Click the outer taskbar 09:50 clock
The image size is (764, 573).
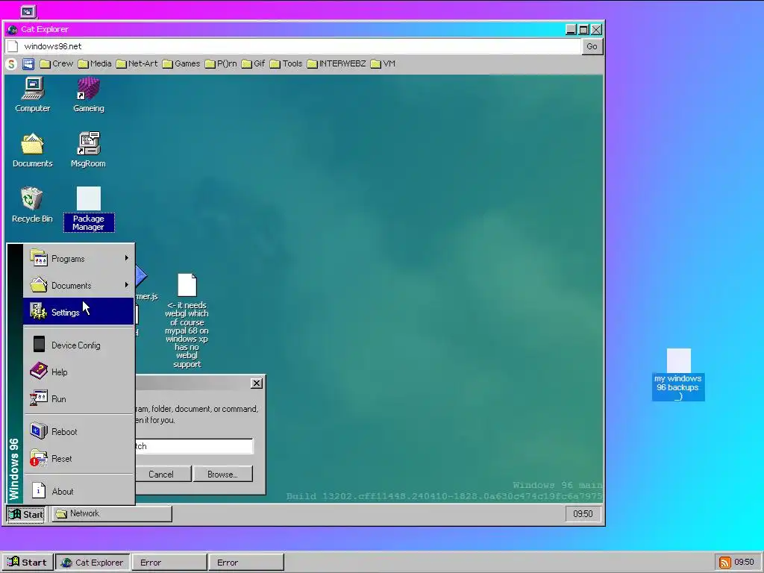tap(744, 563)
